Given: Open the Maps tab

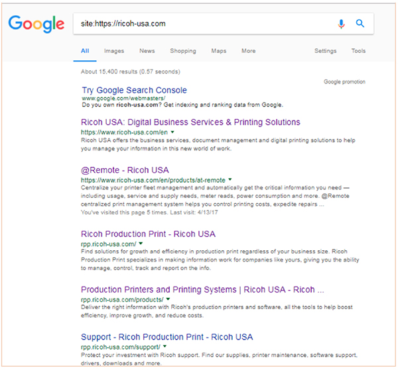Looking at the screenshot, I should coord(218,51).
